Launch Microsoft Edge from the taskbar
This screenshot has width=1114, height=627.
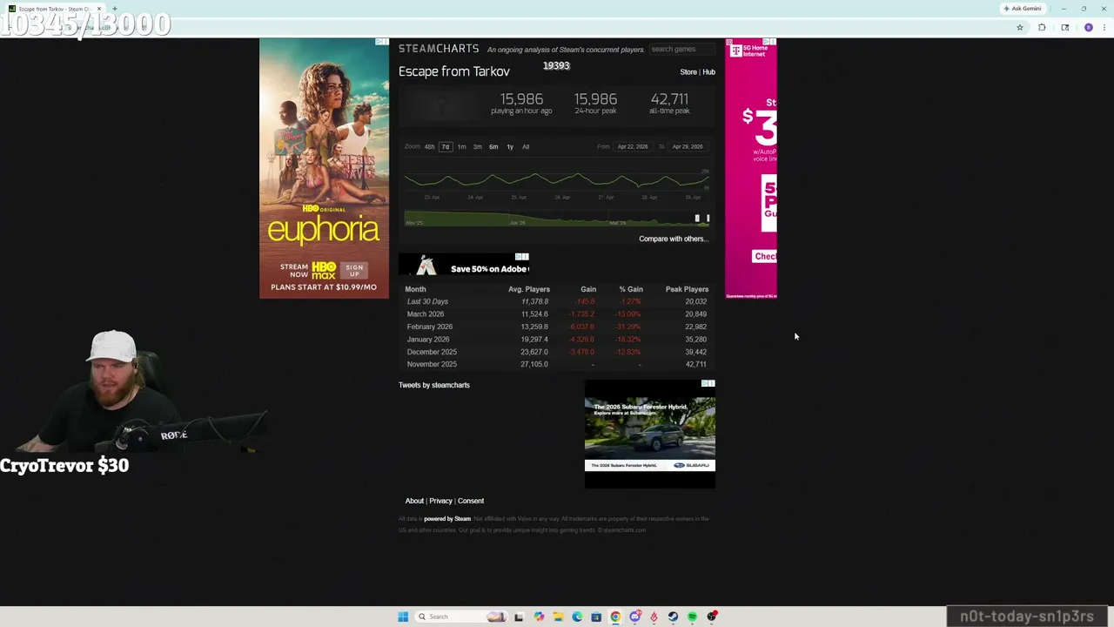click(x=577, y=617)
